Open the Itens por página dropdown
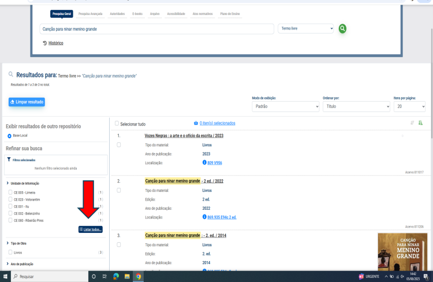The image size is (433, 282). tap(408, 107)
